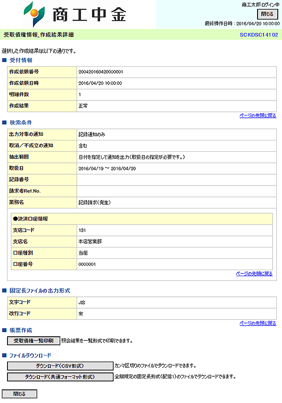282x403 pixels.
Task: Click 取消/不成立の通知 value 含む
Action: 83,146
